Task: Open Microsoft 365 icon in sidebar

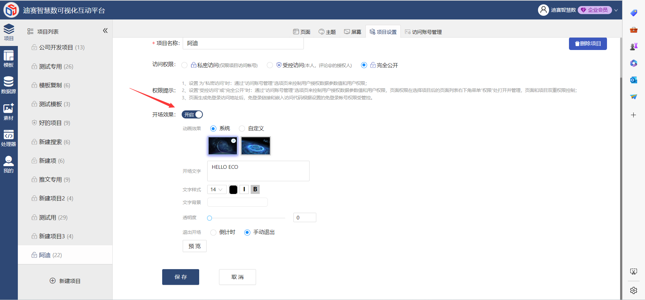Action: (634, 63)
